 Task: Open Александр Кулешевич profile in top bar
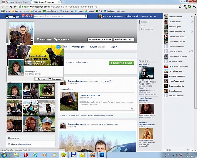[x=111, y=16]
